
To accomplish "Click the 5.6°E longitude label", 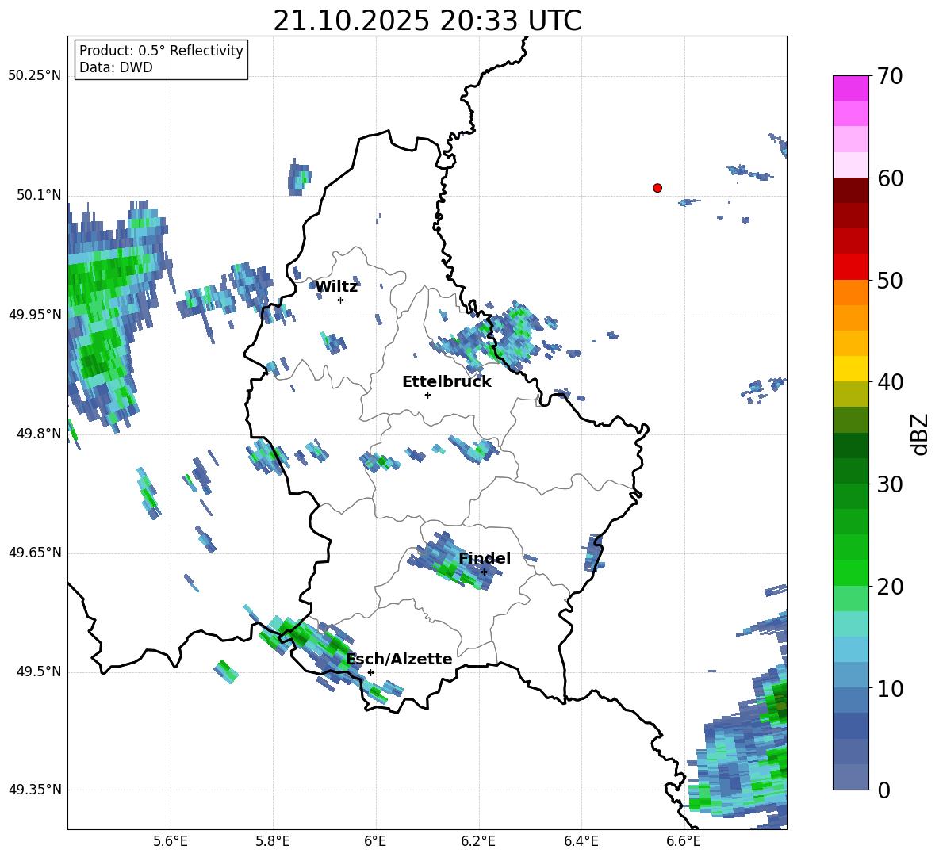I will coord(171,841).
